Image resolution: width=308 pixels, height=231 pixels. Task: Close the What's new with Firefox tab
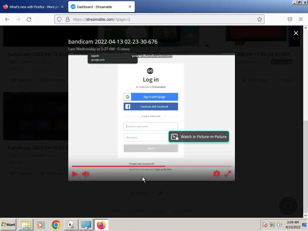[62, 7]
